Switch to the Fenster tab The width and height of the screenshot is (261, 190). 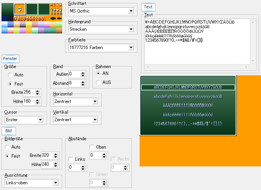[x=10, y=59]
